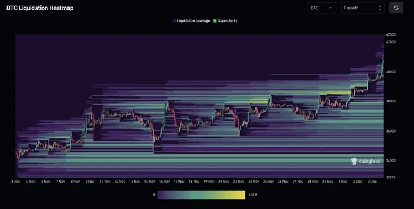Click the BTC dropdown arrow
This screenshot has width=414, height=209.
(330, 8)
